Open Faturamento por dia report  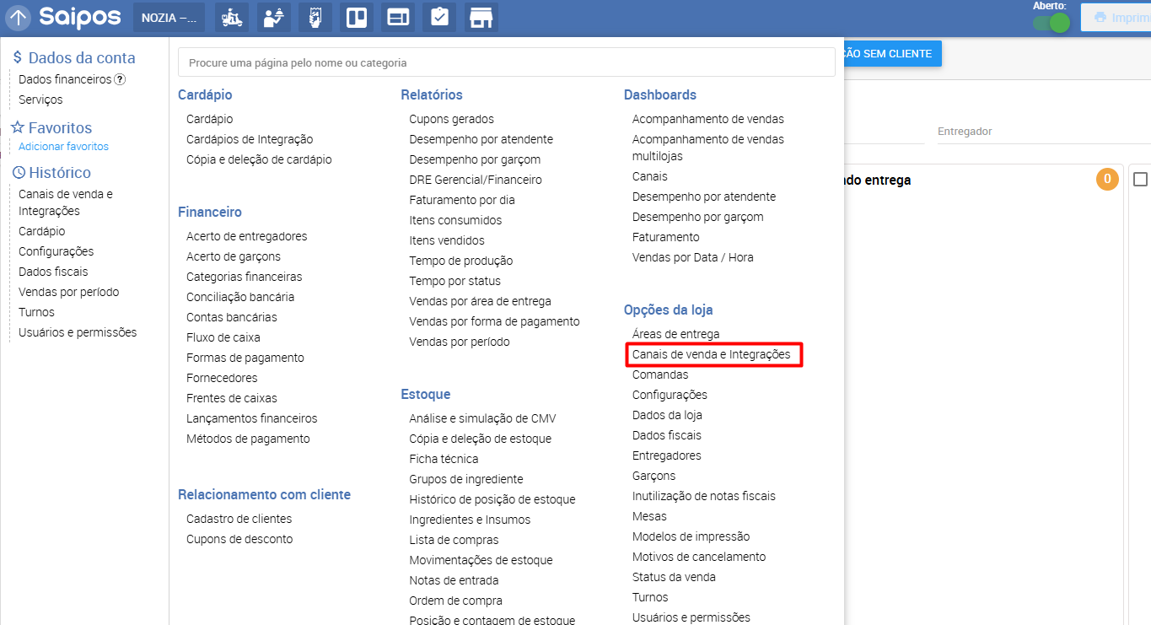(462, 200)
